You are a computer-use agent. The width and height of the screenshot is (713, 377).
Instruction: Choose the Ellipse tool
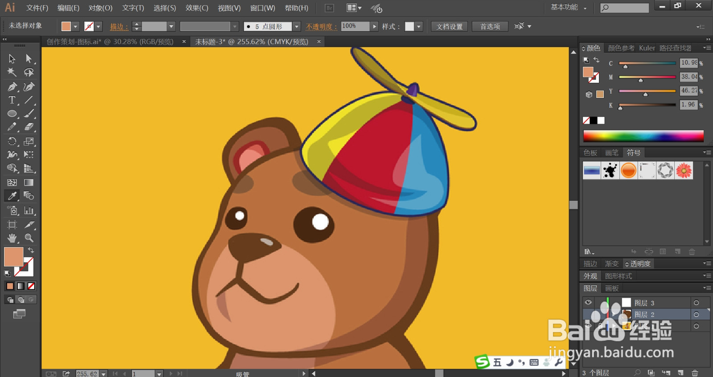click(12, 114)
